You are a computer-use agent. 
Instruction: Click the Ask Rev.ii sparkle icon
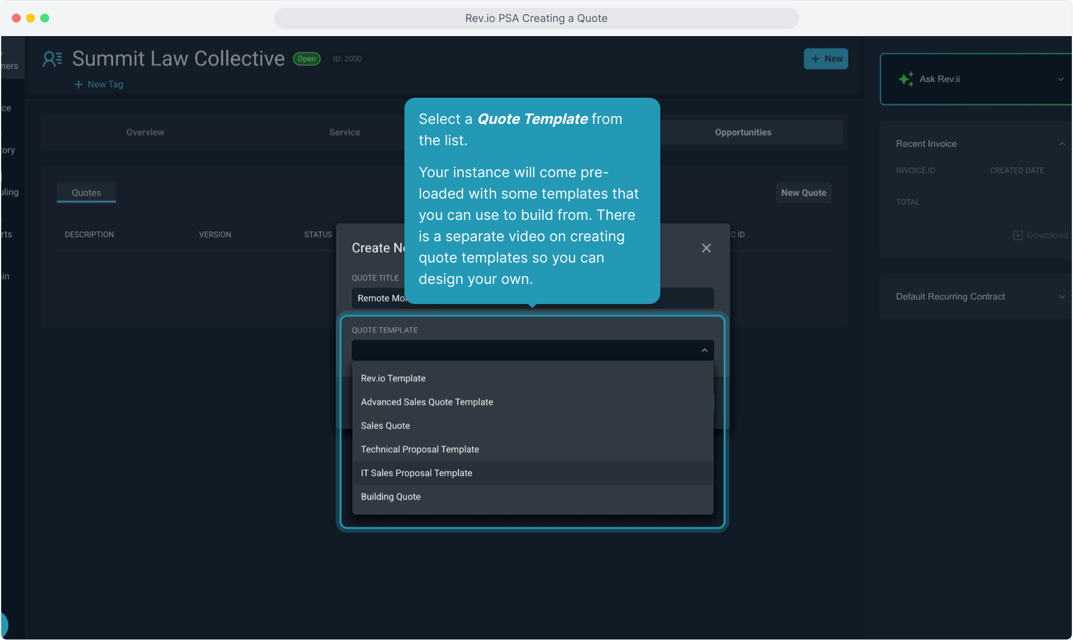click(x=905, y=79)
